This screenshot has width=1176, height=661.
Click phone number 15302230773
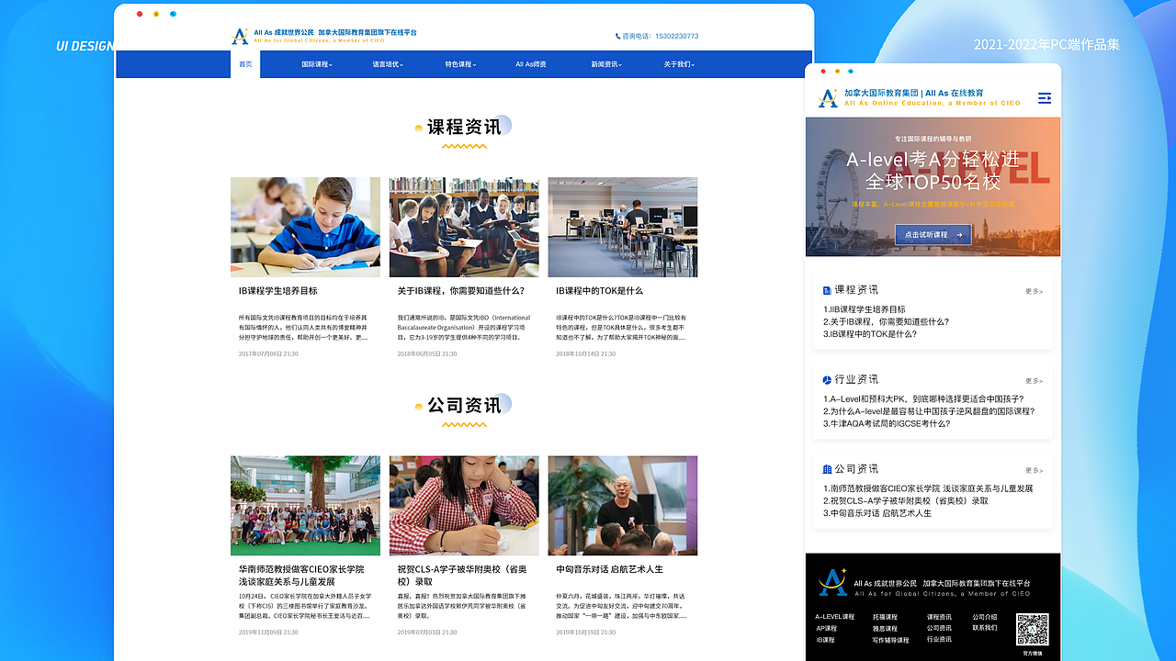675,37
